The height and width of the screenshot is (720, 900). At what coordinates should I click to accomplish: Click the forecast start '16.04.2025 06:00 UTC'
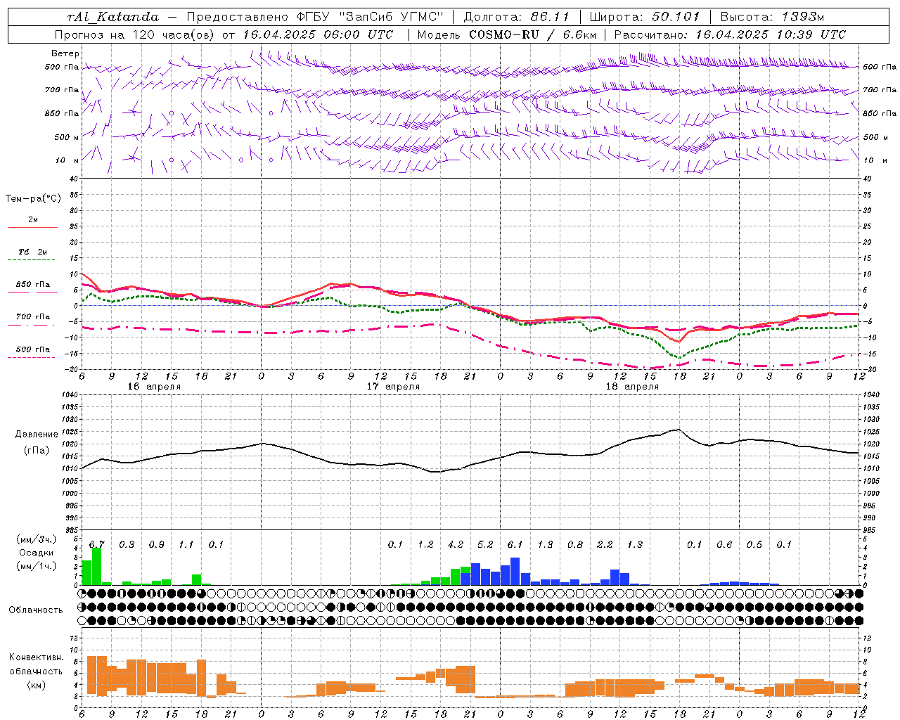tap(318, 34)
